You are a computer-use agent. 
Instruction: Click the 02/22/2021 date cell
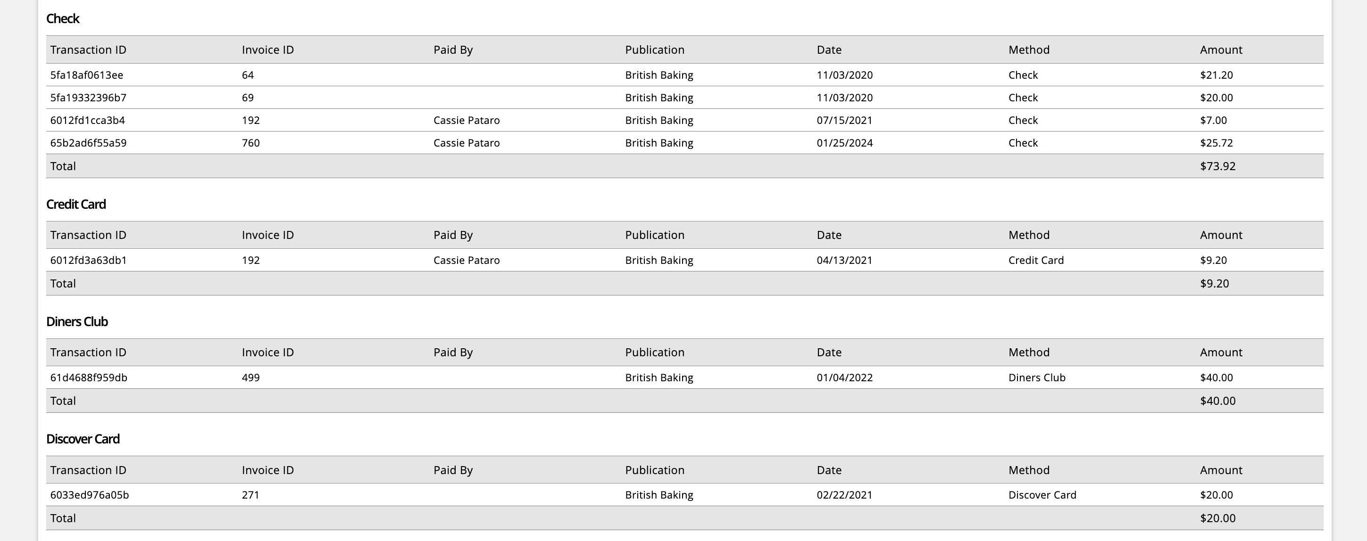pyautogui.click(x=844, y=495)
